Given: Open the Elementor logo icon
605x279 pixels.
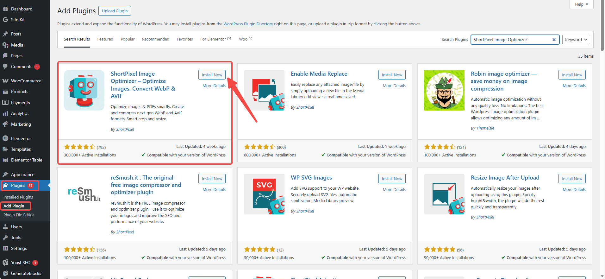Looking at the screenshot, I should point(5,138).
